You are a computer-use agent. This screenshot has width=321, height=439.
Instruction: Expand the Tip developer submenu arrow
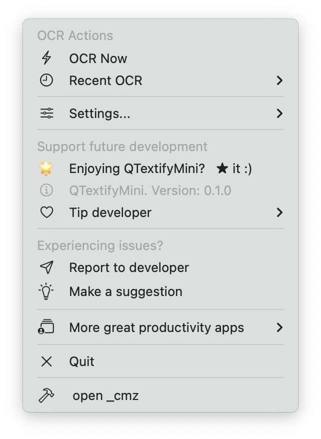(279, 212)
